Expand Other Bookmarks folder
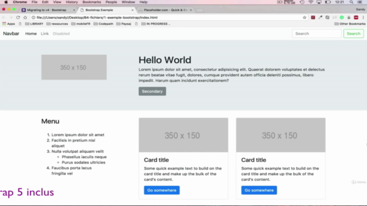Screen dimensions: 367x206 coord(350,24)
